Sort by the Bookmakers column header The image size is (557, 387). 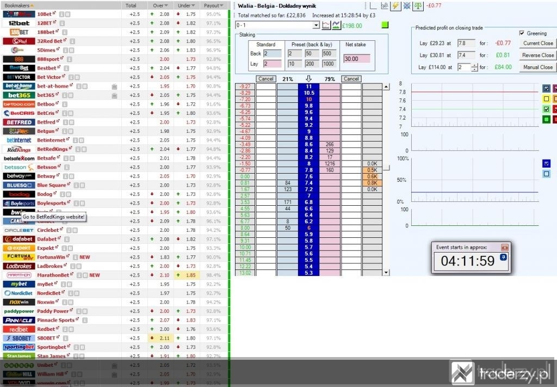tap(19, 5)
